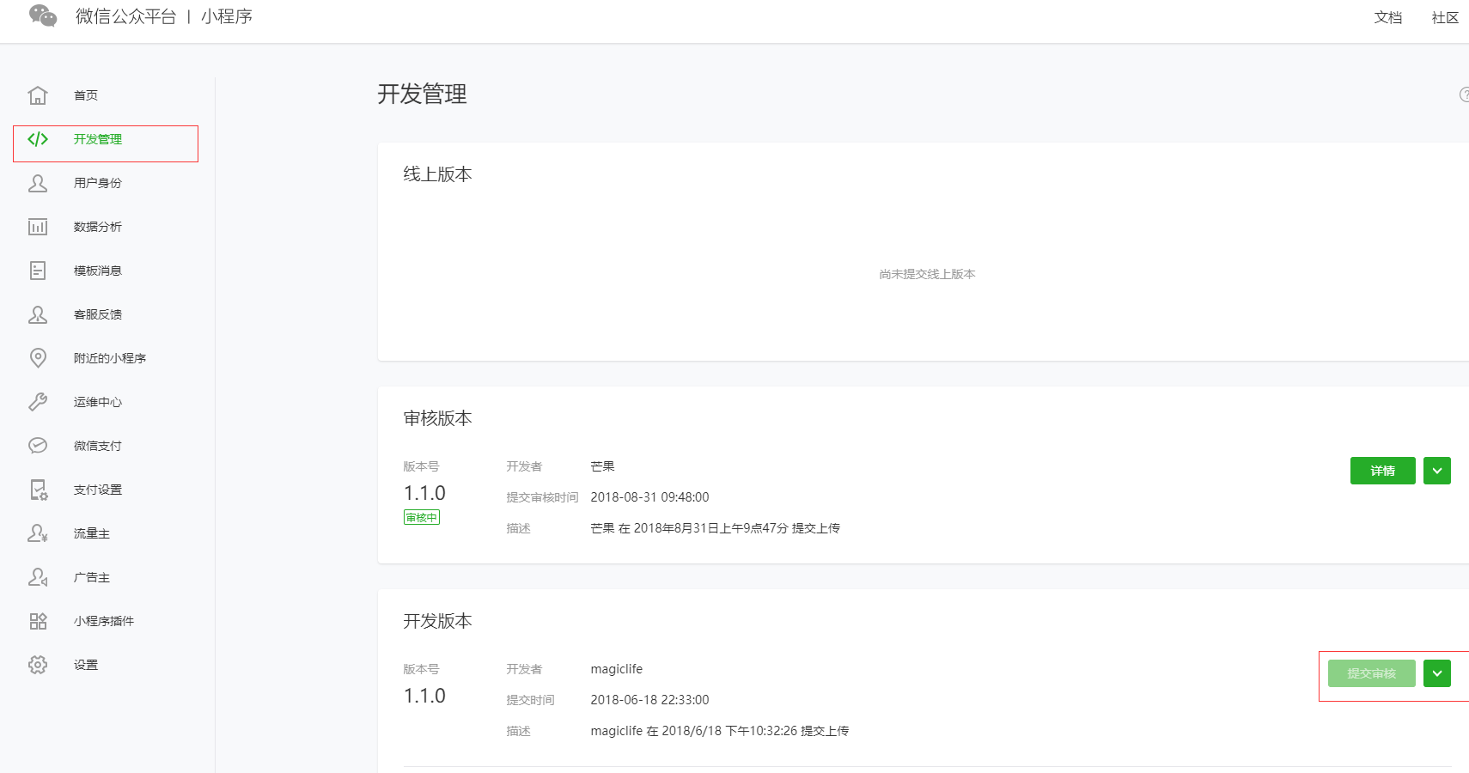Click the person icon beside 用户身份
This screenshot has width=1469, height=773.
[x=38, y=183]
